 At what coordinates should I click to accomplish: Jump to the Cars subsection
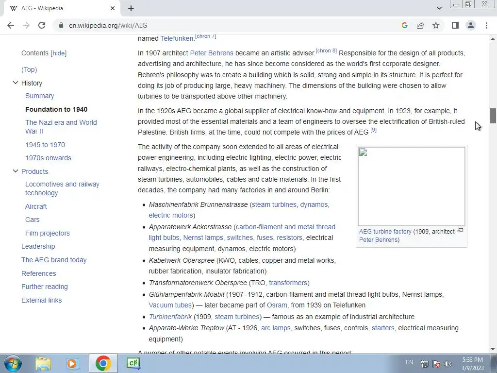click(x=33, y=220)
